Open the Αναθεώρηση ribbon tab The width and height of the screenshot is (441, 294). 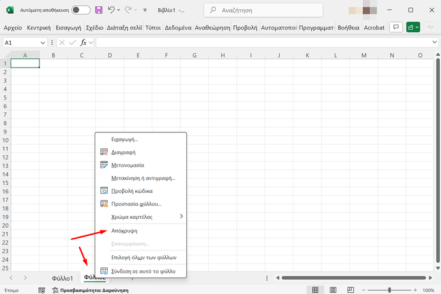pyautogui.click(x=212, y=28)
